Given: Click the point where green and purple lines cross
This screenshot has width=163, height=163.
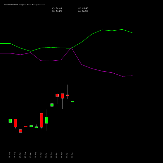Looking at the screenshot, I should [71, 48].
